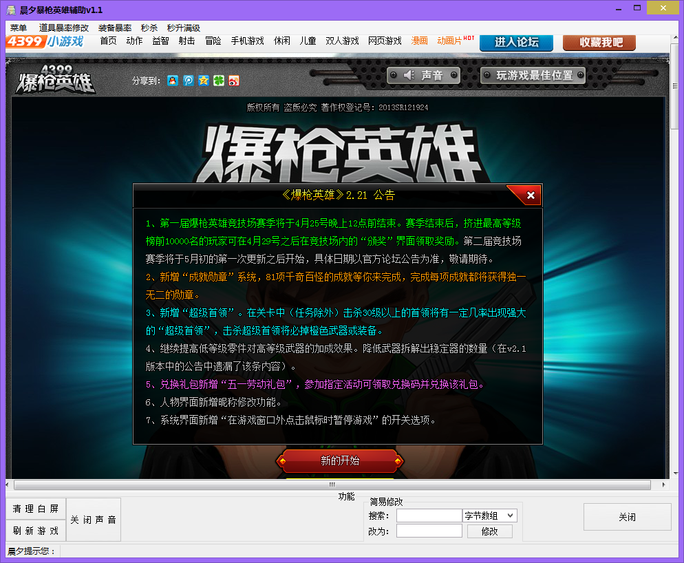Open the 装备暴率 menu

[115, 28]
